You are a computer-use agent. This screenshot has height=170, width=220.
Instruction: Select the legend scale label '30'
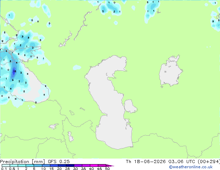(x=75, y=169)
